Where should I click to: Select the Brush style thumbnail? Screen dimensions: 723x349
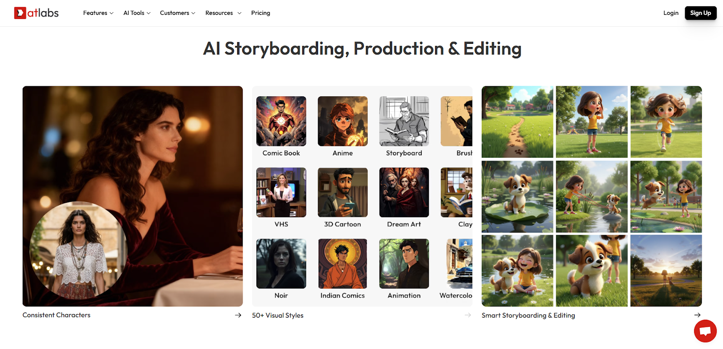(456, 121)
